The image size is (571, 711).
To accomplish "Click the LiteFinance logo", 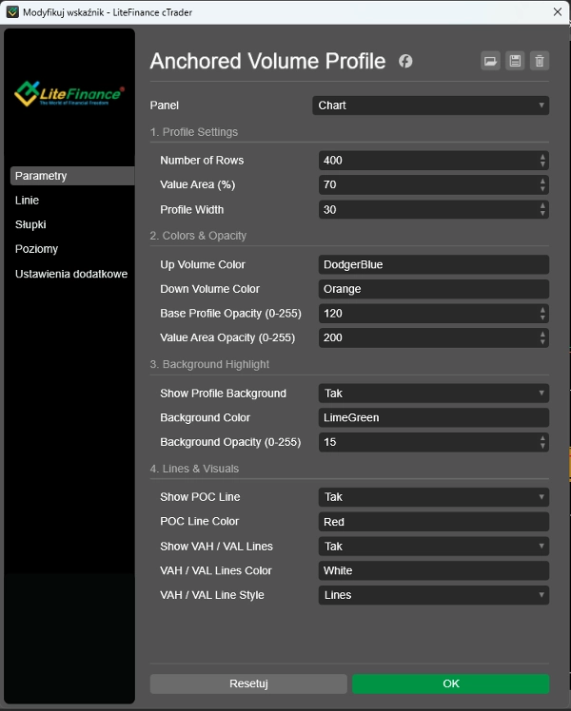I will click(x=69, y=94).
